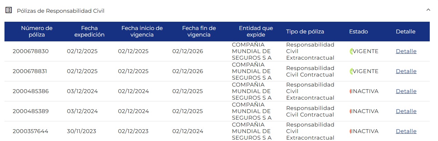
Task: Click the Fecha expedición column header
Action: pos(90,31)
